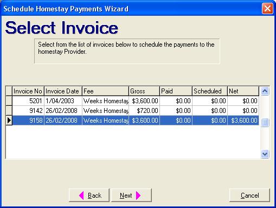Click the invoice date 1/04/2003
Viewport: 276px width, 208px height.
tap(63, 101)
